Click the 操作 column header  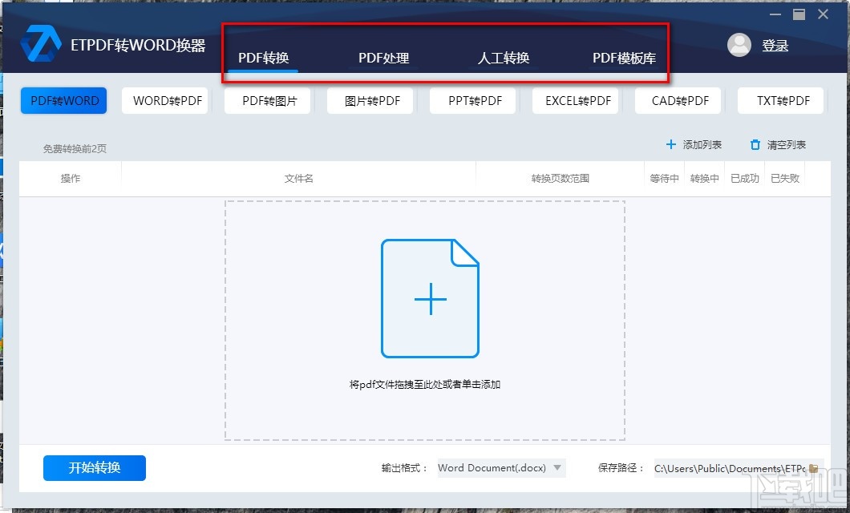(x=71, y=178)
